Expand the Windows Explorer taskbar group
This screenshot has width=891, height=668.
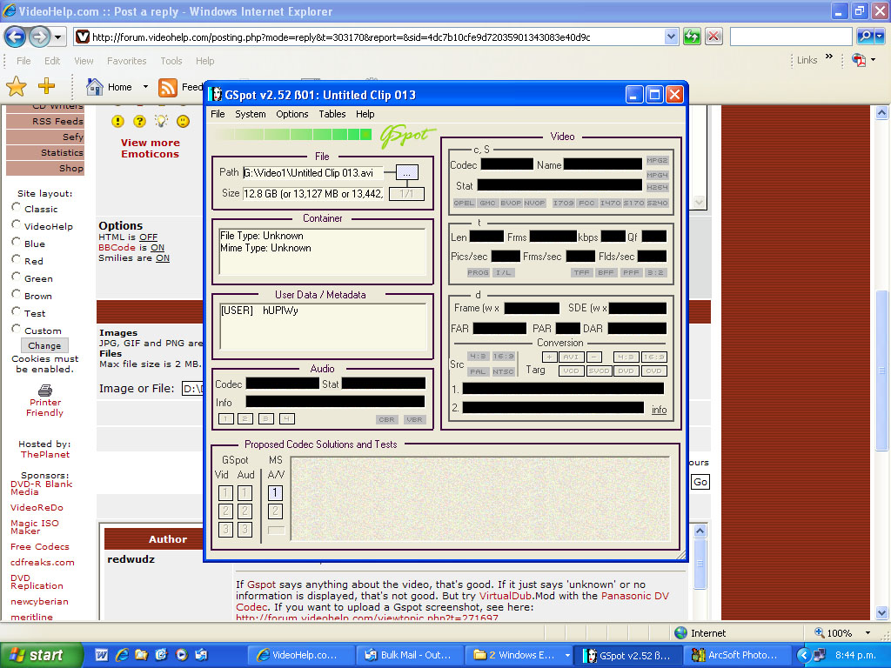pyautogui.click(x=566, y=656)
